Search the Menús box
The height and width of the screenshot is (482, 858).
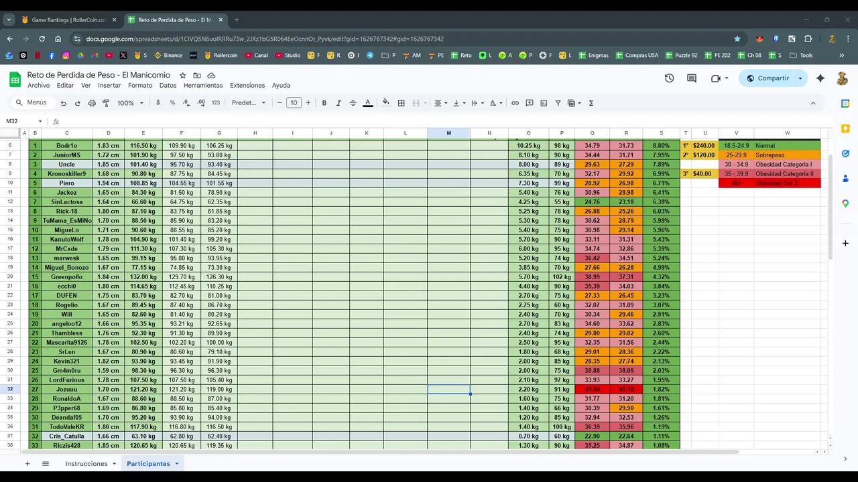pos(32,102)
